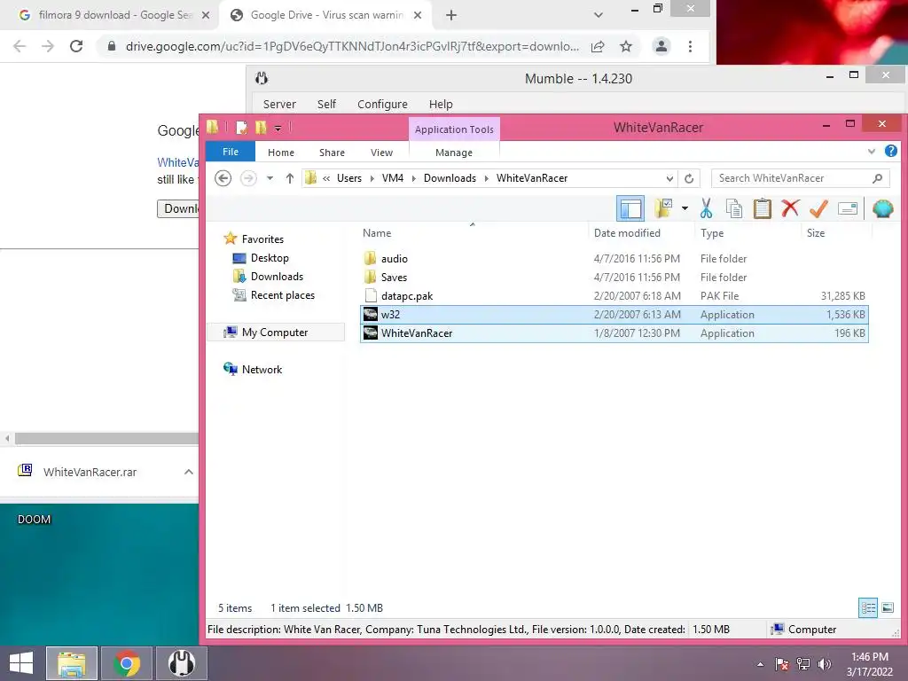Click the red X Delete icon
Viewport: 908px width, 681px height.
tap(790, 208)
